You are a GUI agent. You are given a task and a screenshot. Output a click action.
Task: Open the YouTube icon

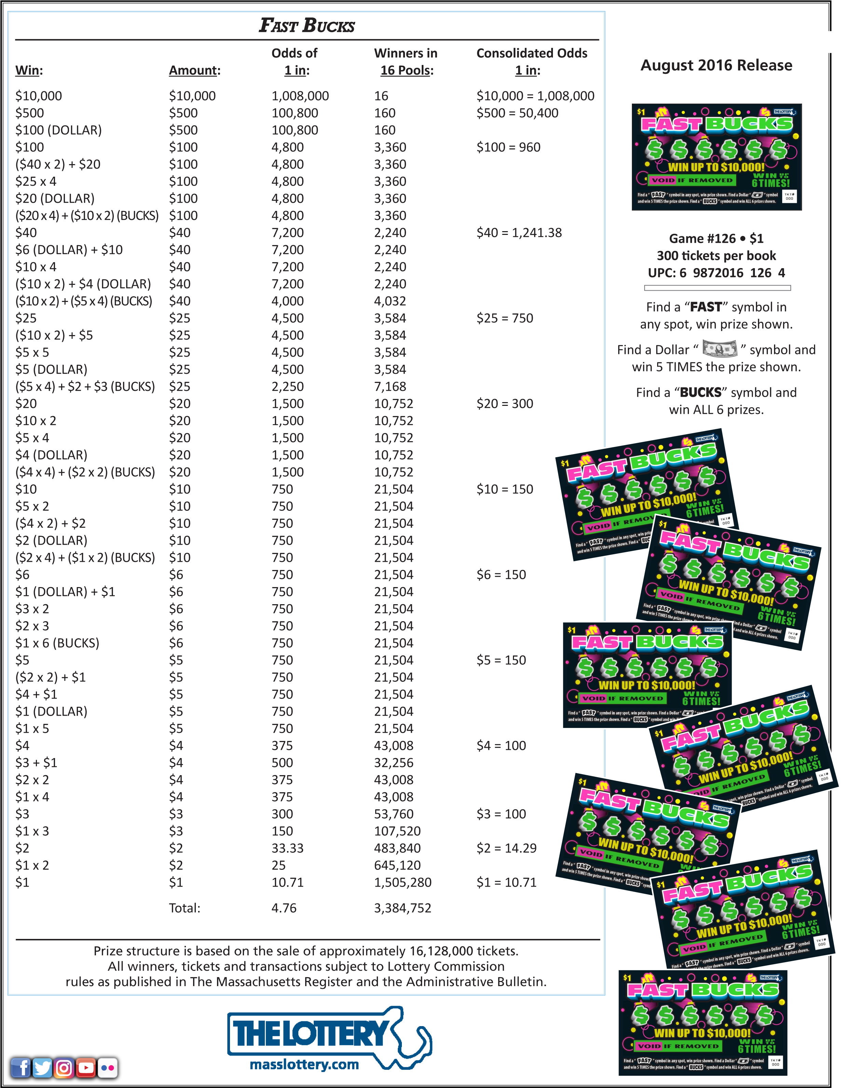86,1067
